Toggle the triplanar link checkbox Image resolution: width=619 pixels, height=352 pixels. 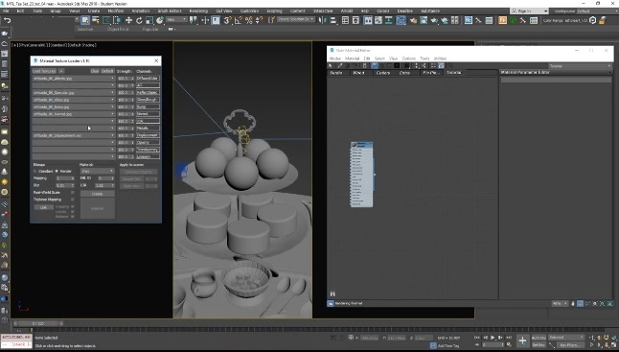[x=72, y=217]
